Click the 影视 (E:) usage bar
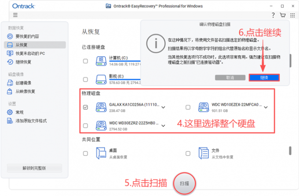Screen dimensions: 299x196 tap(125, 79)
